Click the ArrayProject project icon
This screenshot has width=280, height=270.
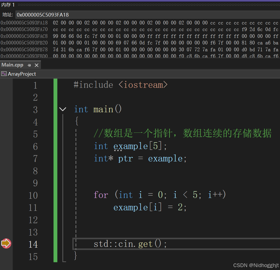pyautogui.click(x=4, y=74)
